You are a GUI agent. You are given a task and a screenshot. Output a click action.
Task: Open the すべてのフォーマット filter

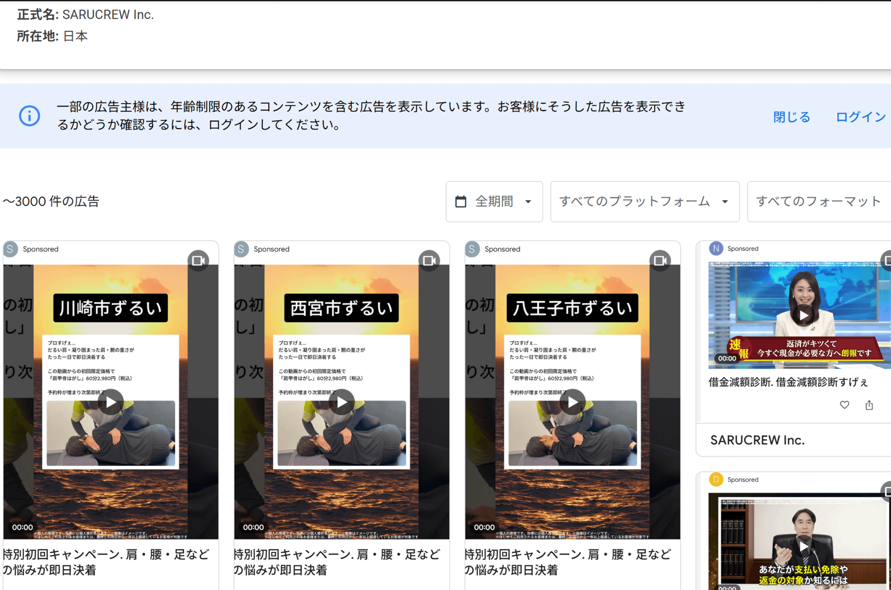(819, 202)
